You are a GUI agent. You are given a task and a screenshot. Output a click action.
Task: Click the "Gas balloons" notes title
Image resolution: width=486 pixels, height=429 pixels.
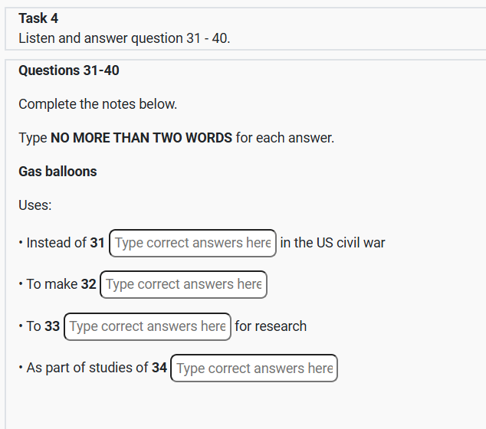(x=57, y=172)
